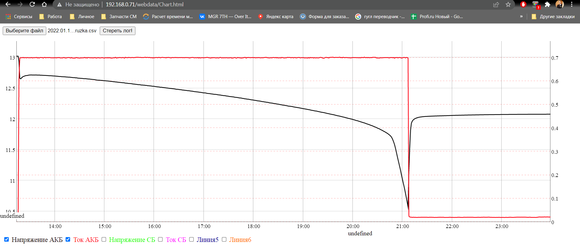Screen dimensions: 580x251
Task: Bookmark this page with the star
Action: pyautogui.click(x=508, y=5)
